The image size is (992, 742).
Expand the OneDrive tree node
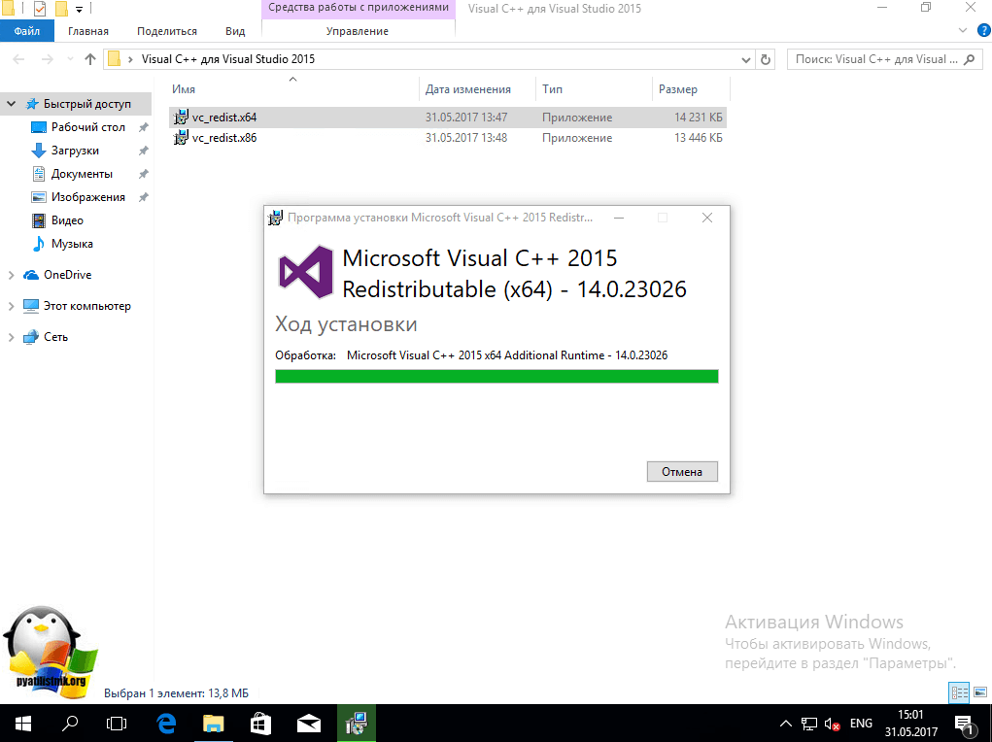click(x=11, y=275)
